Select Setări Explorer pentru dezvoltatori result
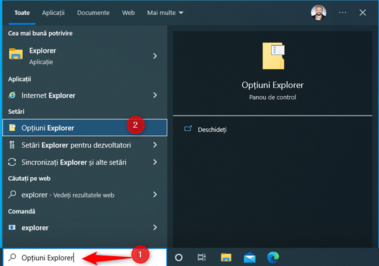This screenshot has width=379, height=266. tap(76, 145)
